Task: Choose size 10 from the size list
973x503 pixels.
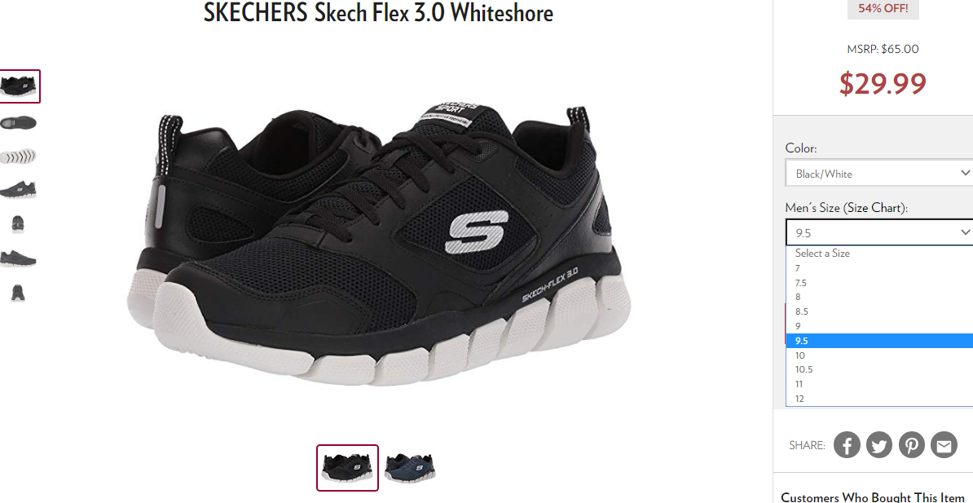Action: point(879,355)
